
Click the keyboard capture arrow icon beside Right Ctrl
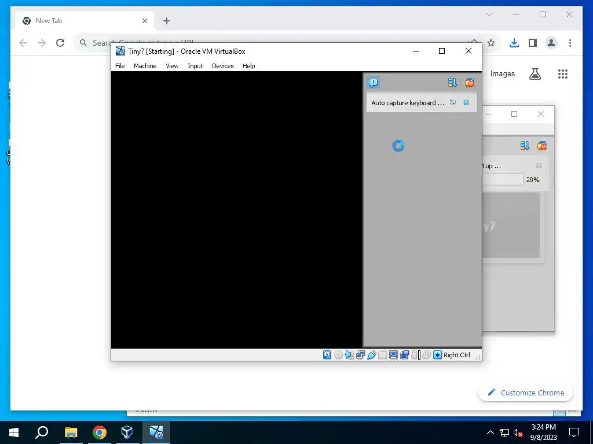(437, 355)
